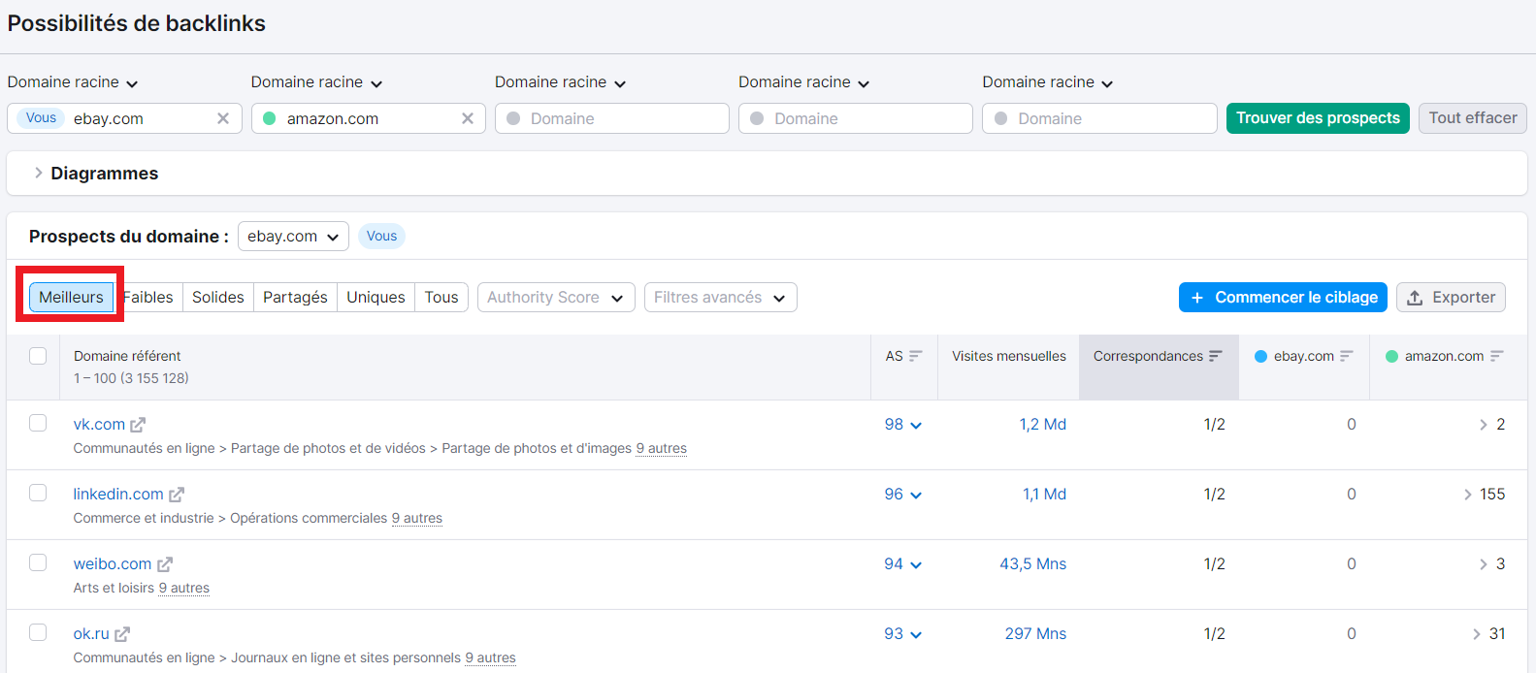Screen dimensions: 1536x673
Task: Click the amazon.com domain input field
Action: tap(369, 118)
